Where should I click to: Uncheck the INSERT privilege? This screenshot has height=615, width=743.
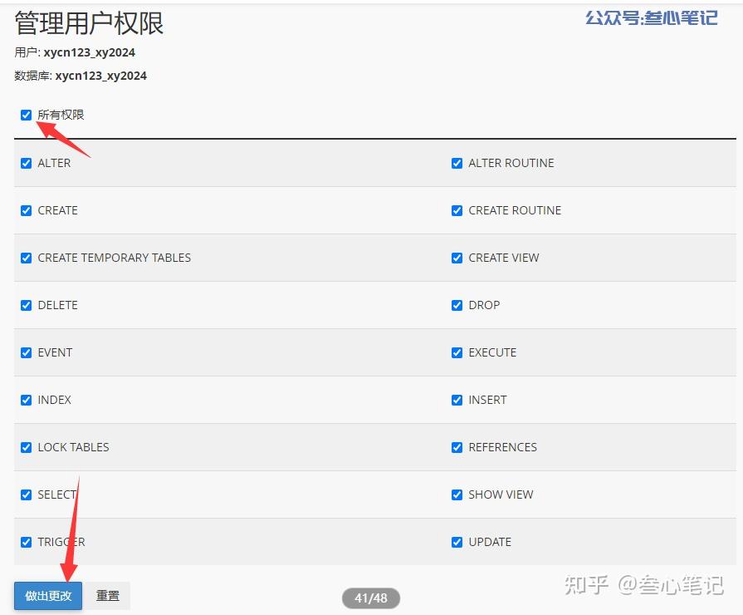click(x=457, y=400)
